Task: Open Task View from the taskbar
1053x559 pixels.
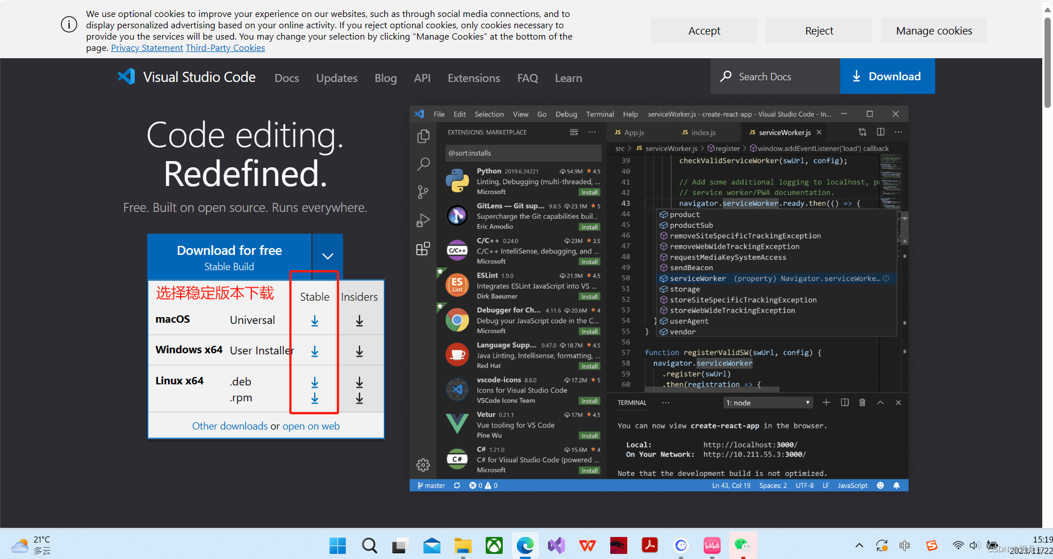Action: pyautogui.click(x=400, y=545)
